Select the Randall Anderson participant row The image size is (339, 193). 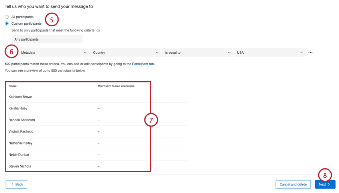(x=96, y=120)
